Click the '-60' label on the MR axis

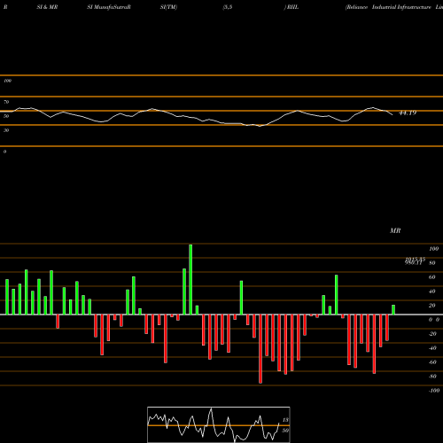coord(432,362)
